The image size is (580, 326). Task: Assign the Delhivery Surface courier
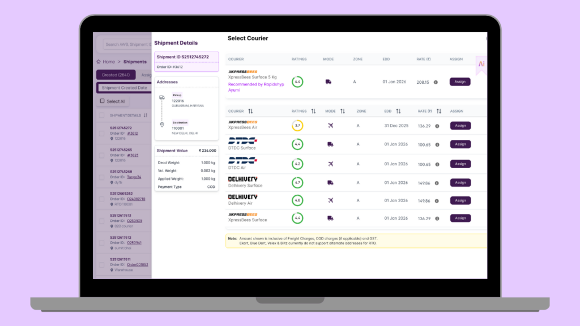pyautogui.click(x=460, y=183)
